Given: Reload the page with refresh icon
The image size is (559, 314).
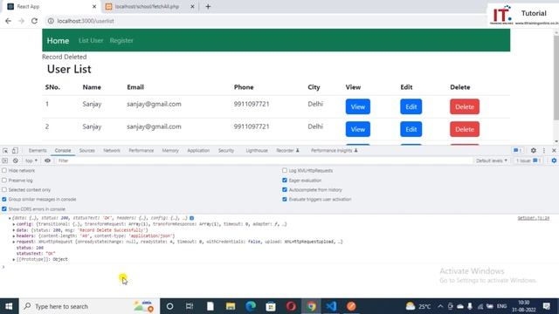Looking at the screenshot, I should coord(34,21).
